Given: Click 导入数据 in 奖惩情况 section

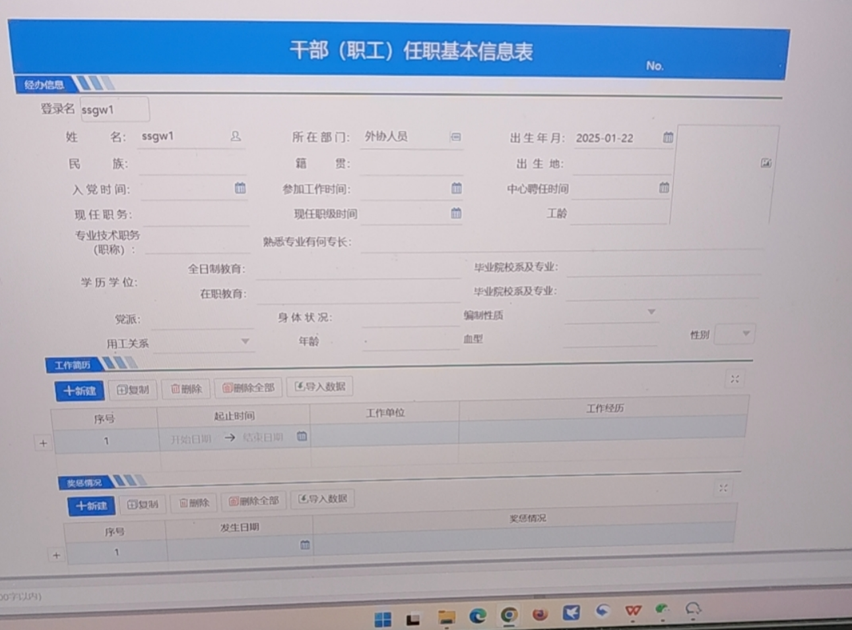Looking at the screenshot, I should tap(323, 499).
